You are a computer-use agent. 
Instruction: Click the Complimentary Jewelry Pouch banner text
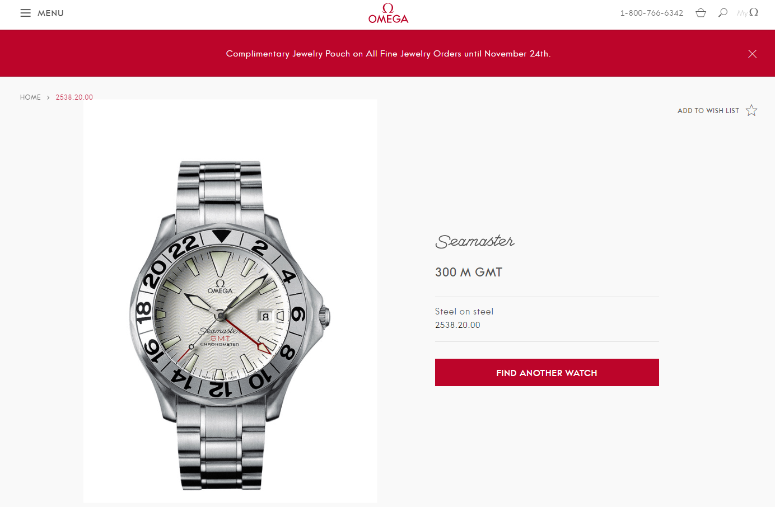388,54
